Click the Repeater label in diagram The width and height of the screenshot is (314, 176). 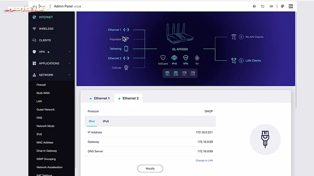click(x=116, y=39)
